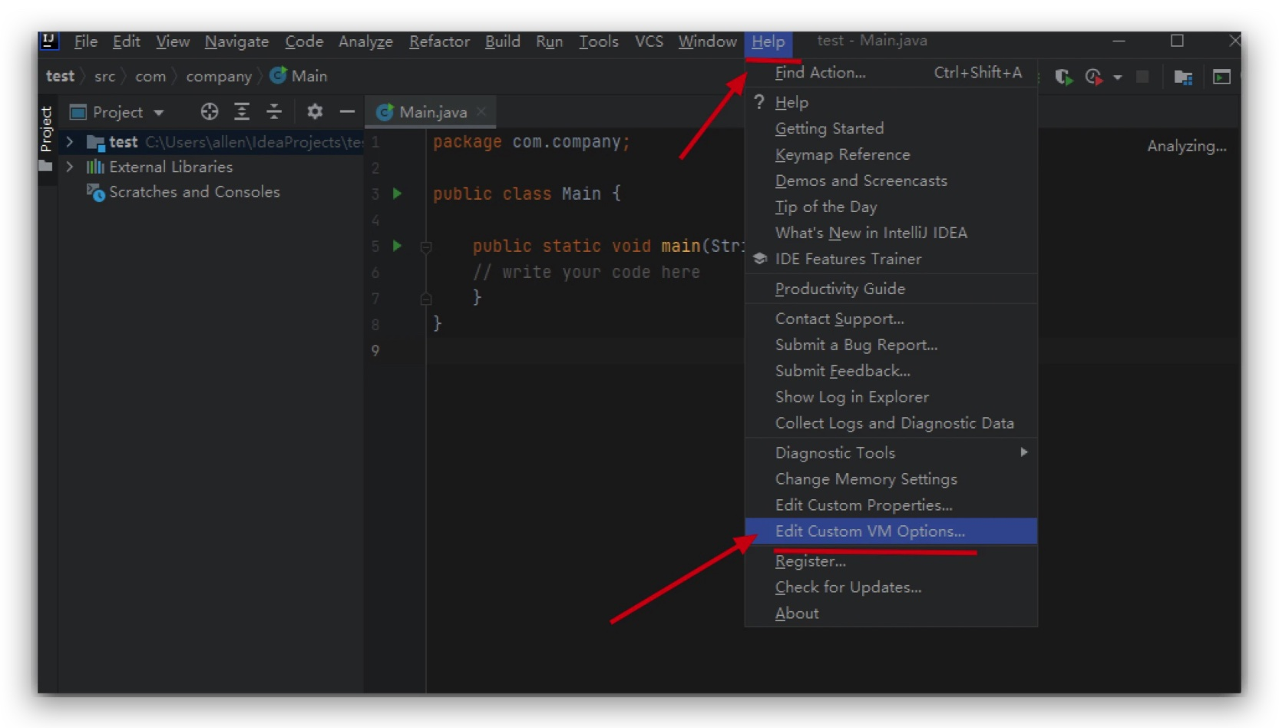Collapse the main method fold marker
The height and width of the screenshot is (728, 1279).
[x=427, y=247]
